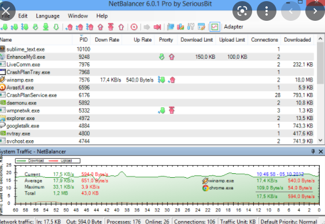Screen dimensions: 325x224
Task: Click EnhanceMy8.exe green download priority icon
Action: (x=162, y=57)
